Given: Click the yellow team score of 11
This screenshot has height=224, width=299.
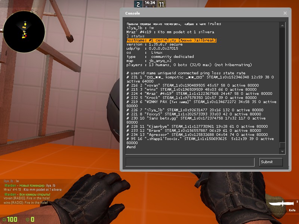Looking at the screenshot, I should coord(161,4).
